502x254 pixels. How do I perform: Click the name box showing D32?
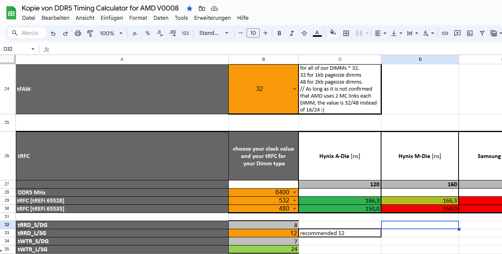click(16, 49)
